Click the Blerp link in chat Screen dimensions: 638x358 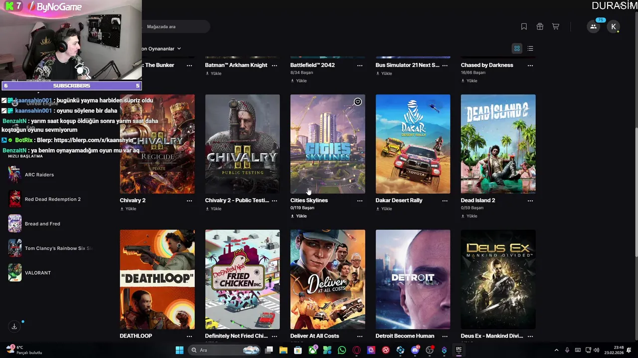(94, 140)
